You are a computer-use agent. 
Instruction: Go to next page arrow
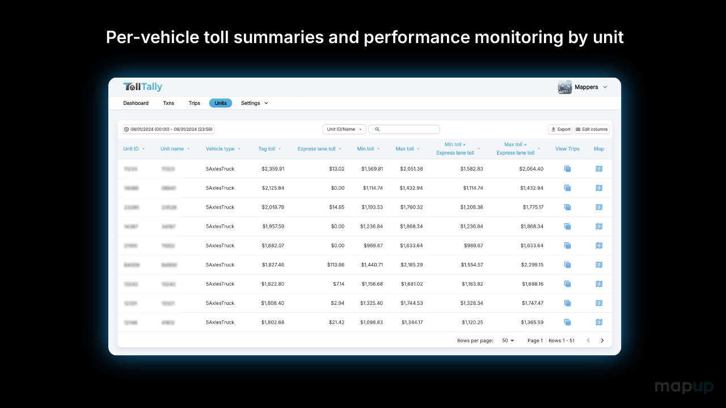pyautogui.click(x=602, y=341)
